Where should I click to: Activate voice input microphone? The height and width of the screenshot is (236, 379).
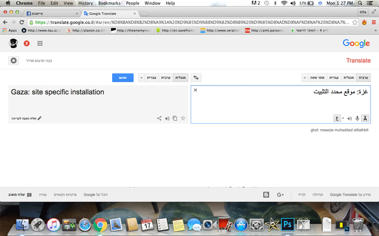point(357,118)
